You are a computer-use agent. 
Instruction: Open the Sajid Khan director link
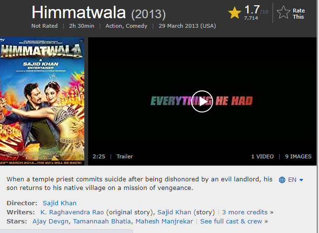click(x=59, y=203)
